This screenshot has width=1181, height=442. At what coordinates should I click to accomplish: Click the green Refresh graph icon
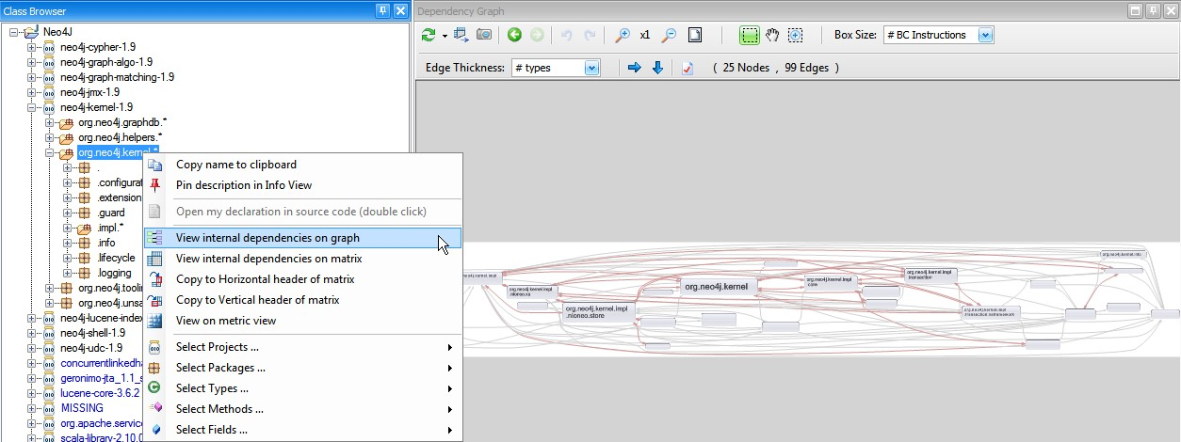(x=429, y=35)
